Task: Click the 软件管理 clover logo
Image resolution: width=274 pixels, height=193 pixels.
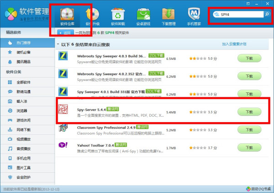Action: click(11, 14)
